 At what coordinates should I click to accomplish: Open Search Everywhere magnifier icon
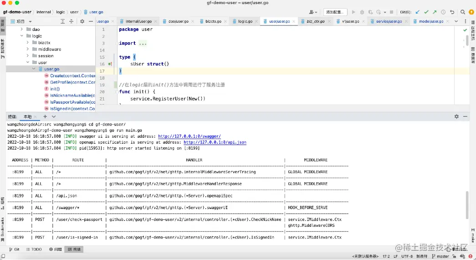pos(463,12)
